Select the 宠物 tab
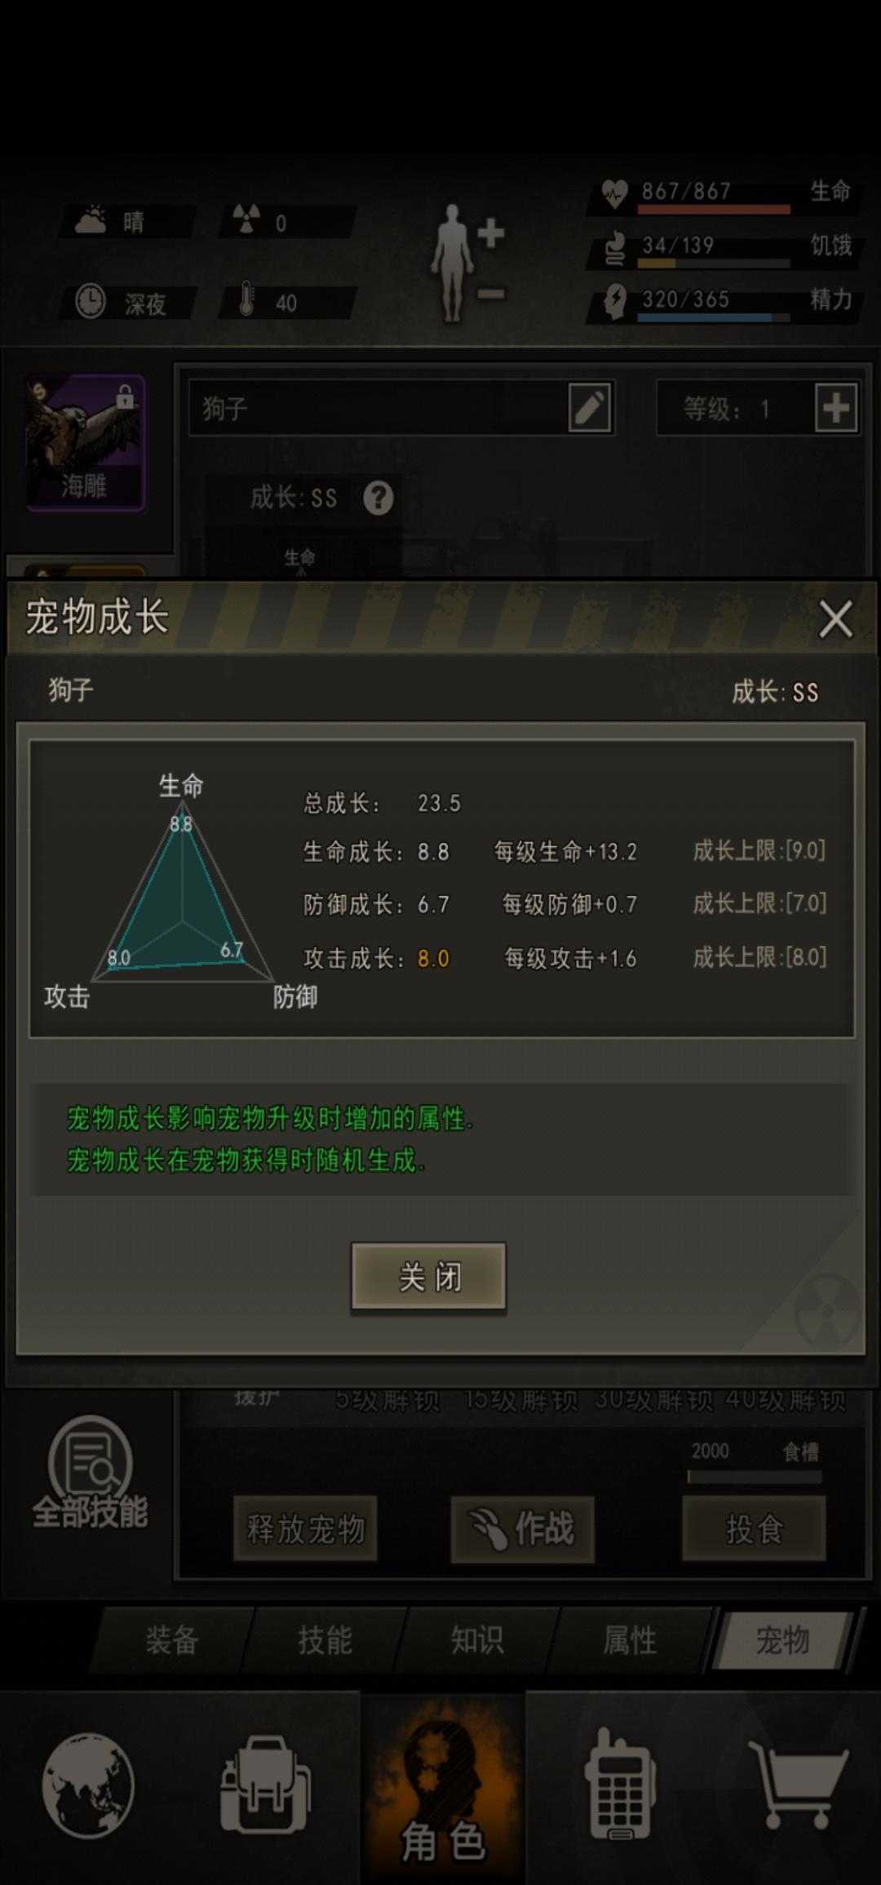The height and width of the screenshot is (1885, 881). [783, 1639]
